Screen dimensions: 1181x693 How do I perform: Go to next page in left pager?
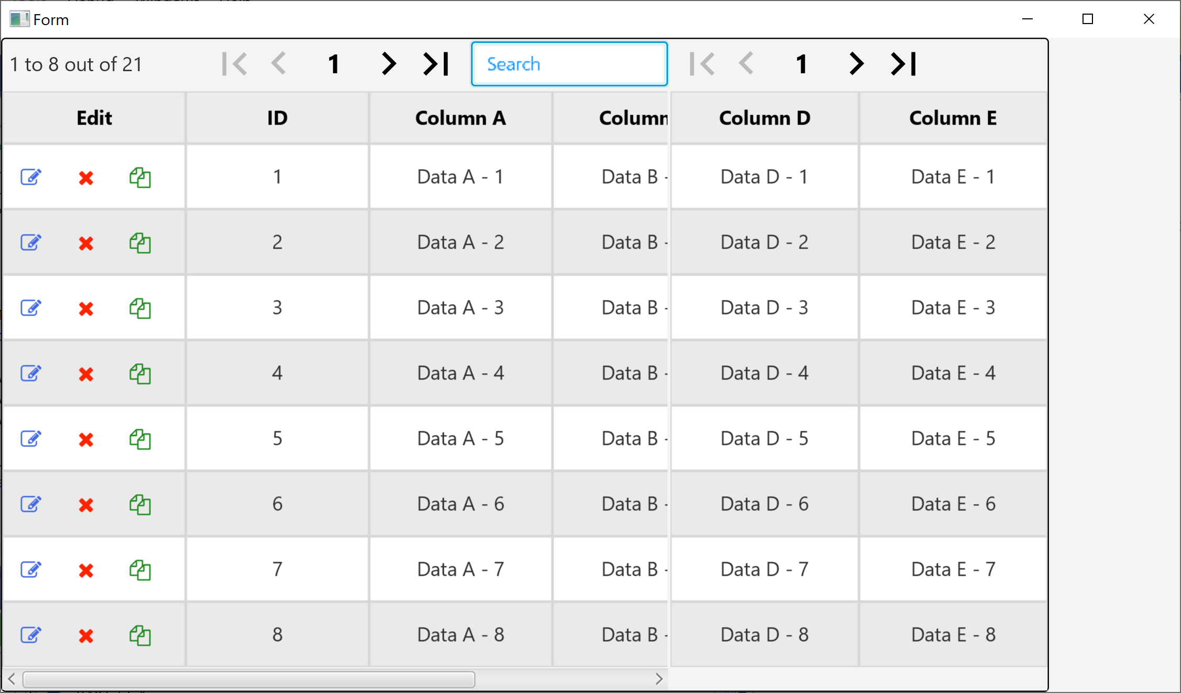point(388,64)
